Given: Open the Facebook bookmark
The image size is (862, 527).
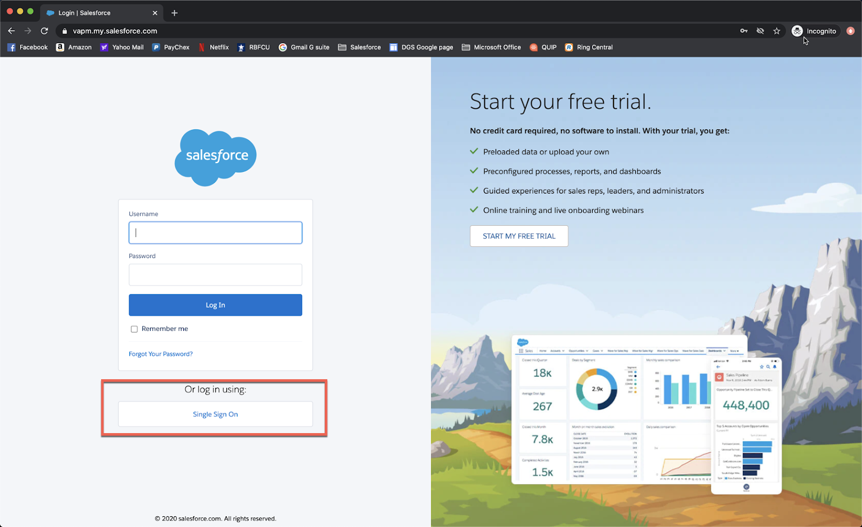Looking at the screenshot, I should [x=27, y=47].
